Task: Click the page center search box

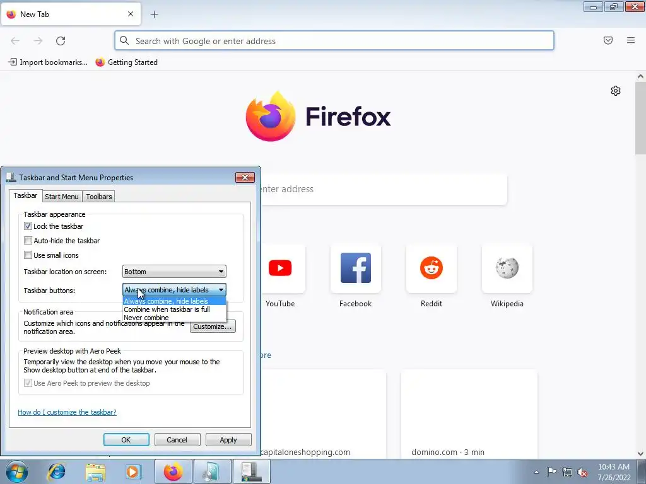Action: [383, 189]
